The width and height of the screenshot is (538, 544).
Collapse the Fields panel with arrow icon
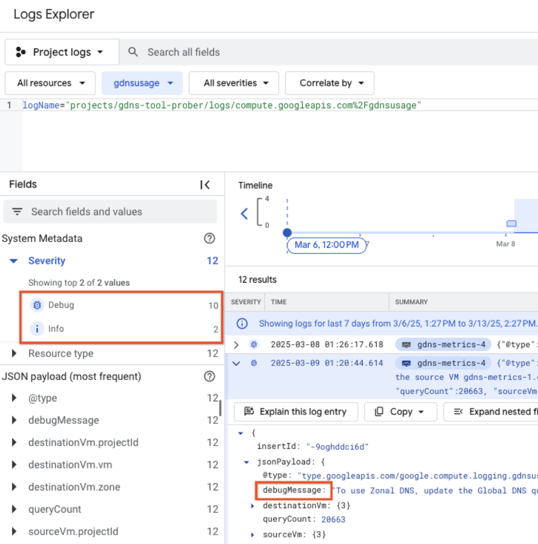pos(205,185)
